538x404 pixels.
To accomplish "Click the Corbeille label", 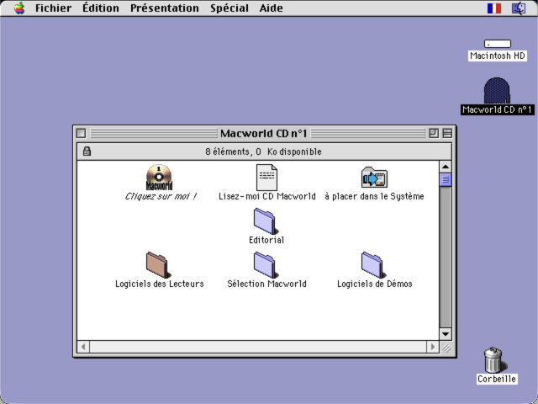I will [497, 379].
